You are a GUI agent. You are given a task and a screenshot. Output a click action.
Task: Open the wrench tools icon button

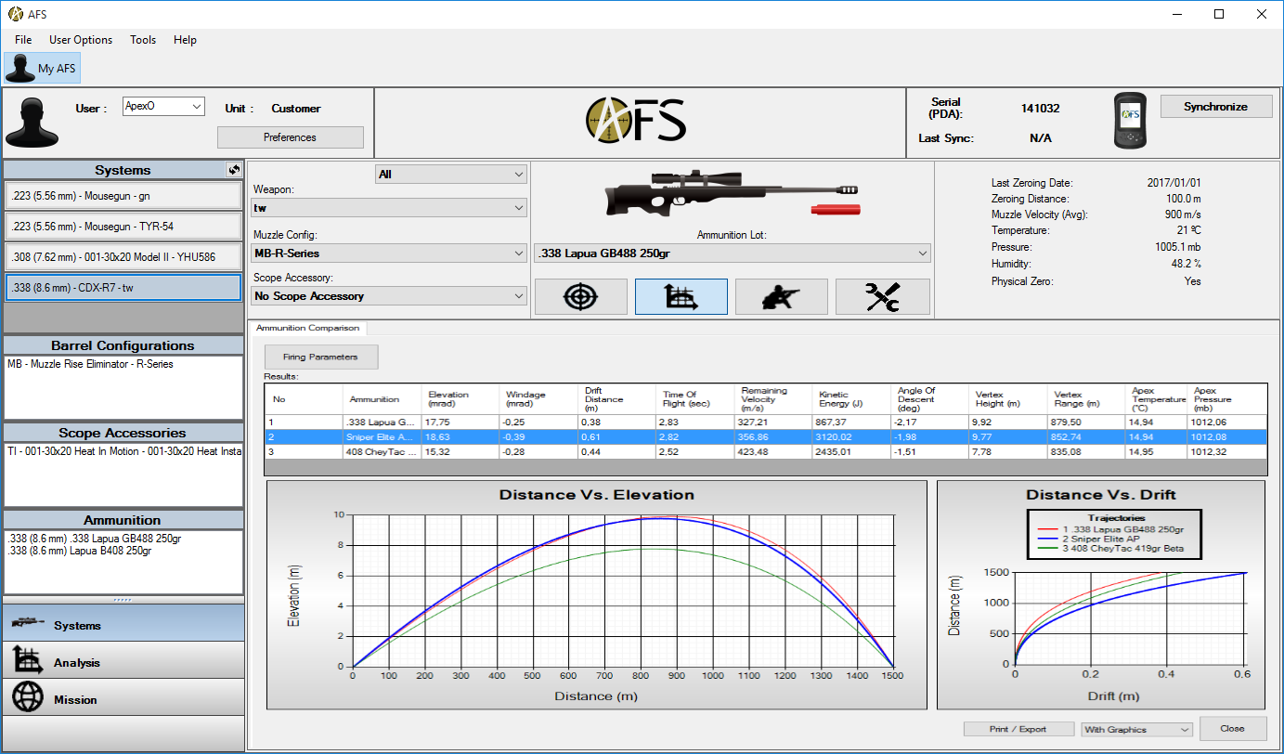pos(882,296)
